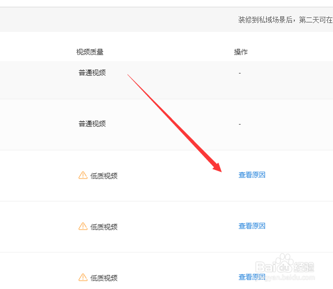Click the first 低质视频 label text
The height and width of the screenshot is (289, 333).
[104, 176]
